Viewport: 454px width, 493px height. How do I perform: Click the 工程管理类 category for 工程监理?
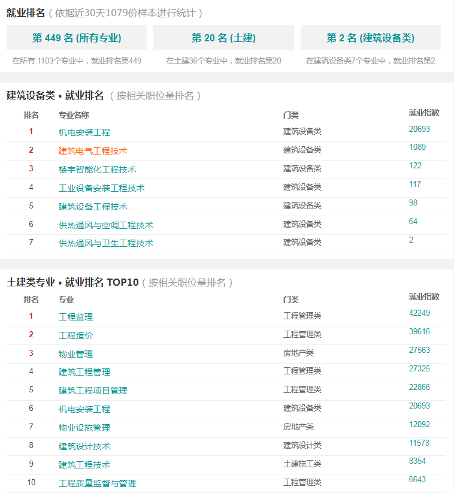pos(302,315)
